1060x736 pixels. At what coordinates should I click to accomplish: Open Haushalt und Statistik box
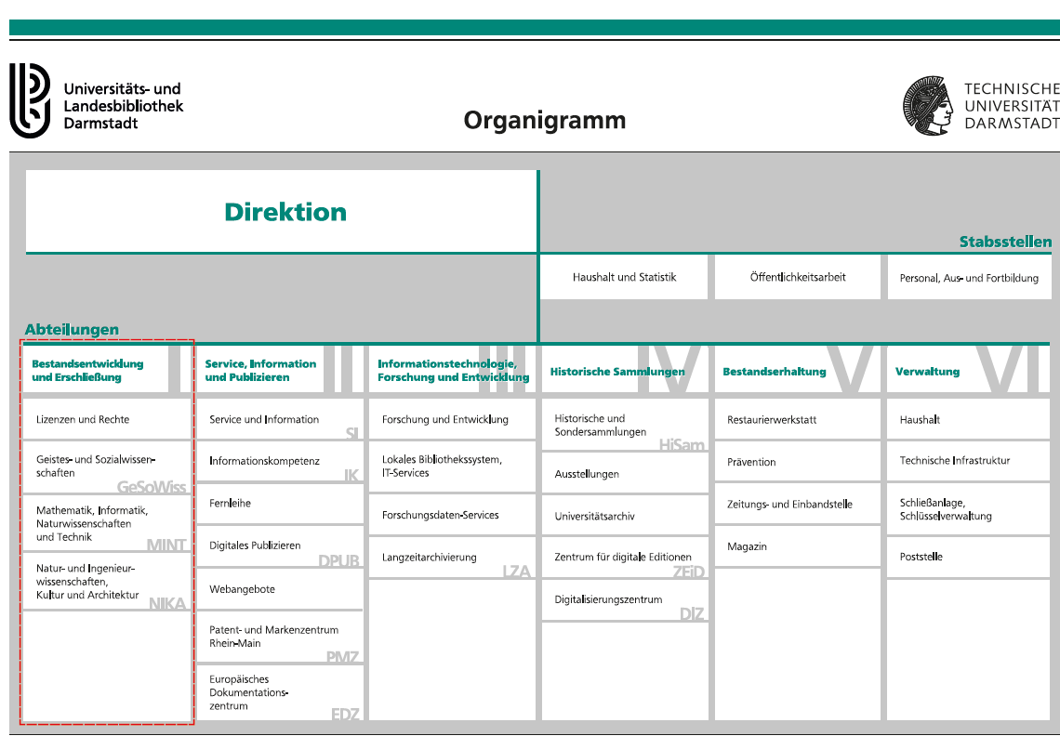tap(624, 277)
